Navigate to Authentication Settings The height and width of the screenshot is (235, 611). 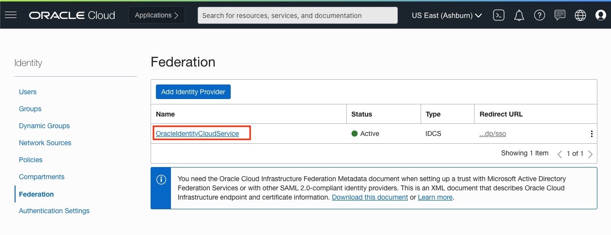[54, 211]
